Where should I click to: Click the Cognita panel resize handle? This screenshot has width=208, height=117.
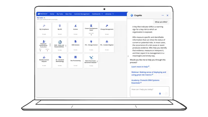pyautogui.click(x=128, y=56)
